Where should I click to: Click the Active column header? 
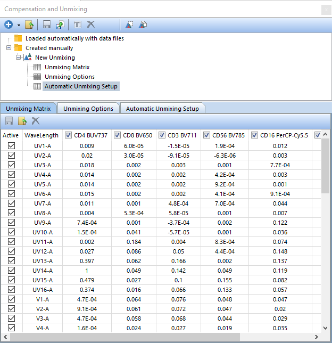[11, 135]
